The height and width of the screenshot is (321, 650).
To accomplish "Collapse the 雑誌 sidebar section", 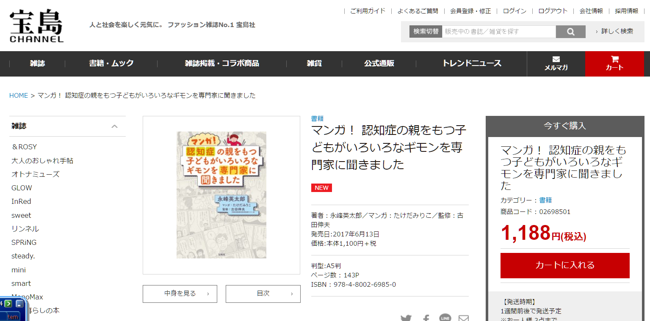I will click(114, 126).
